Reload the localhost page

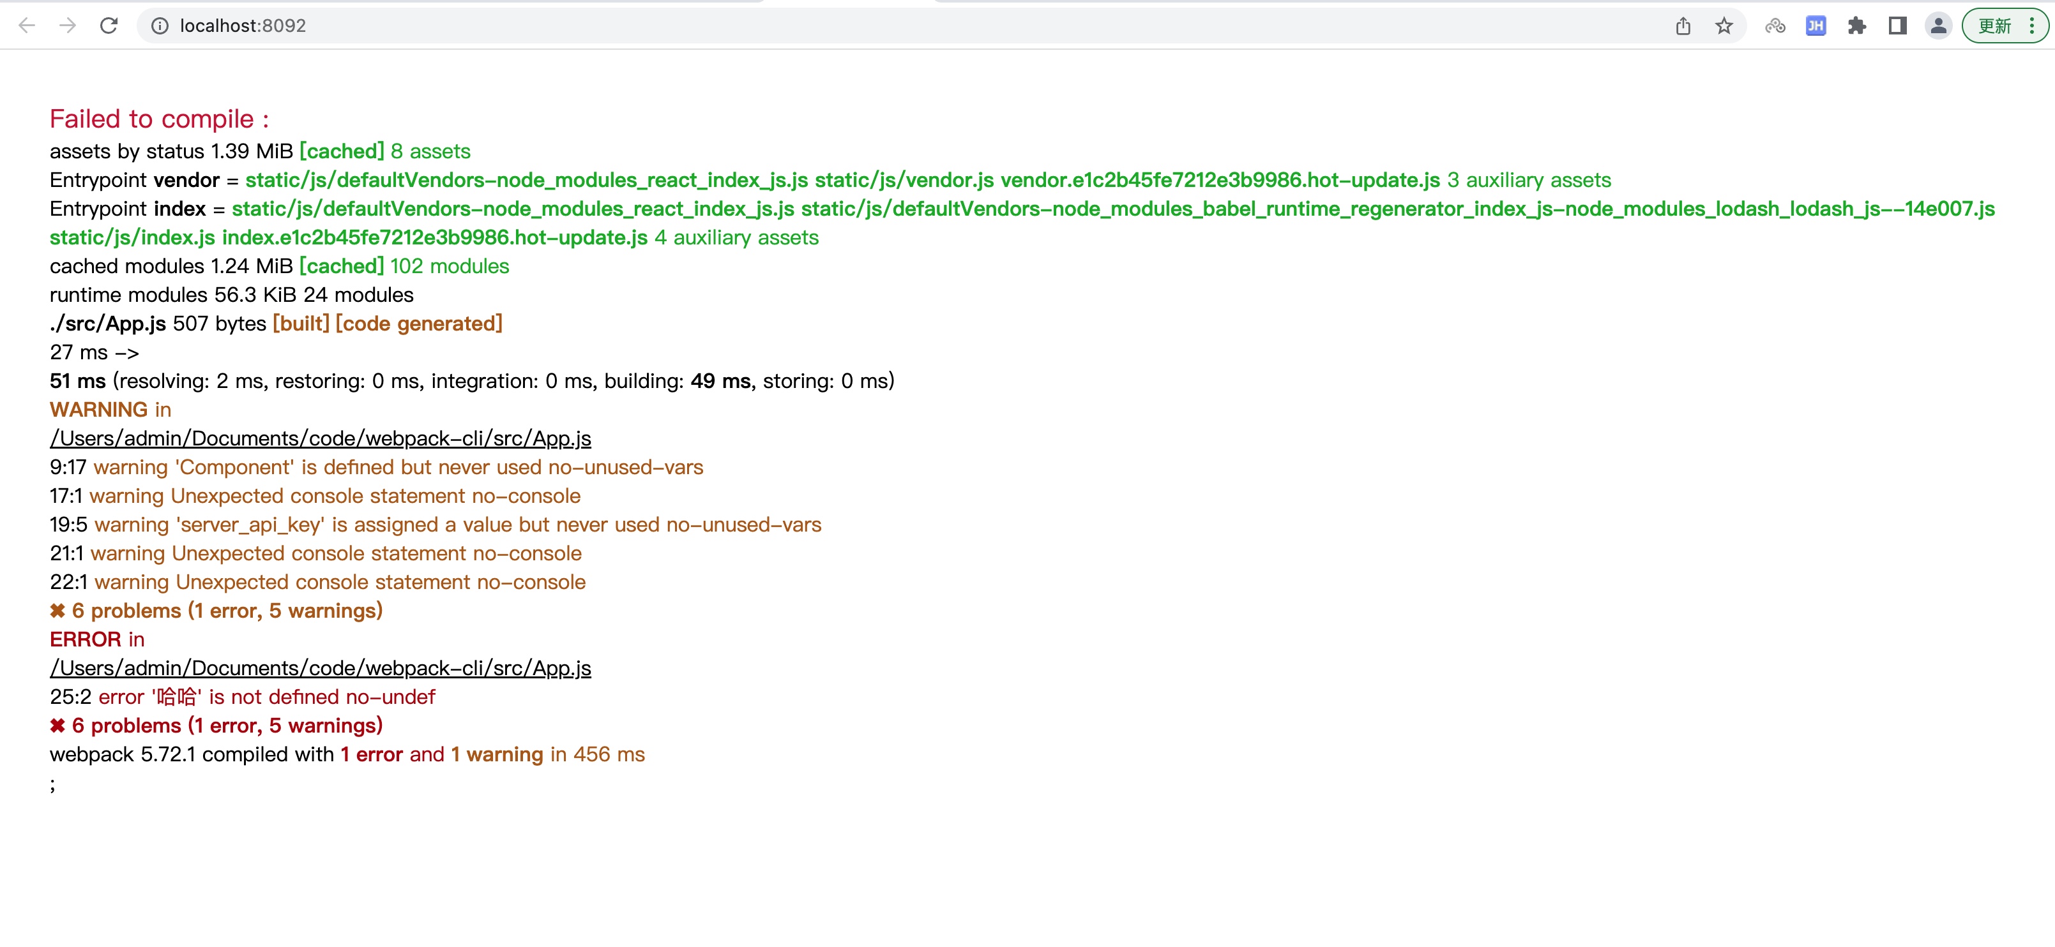(109, 26)
